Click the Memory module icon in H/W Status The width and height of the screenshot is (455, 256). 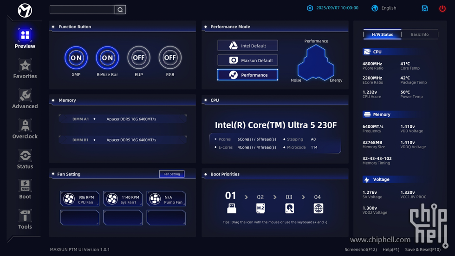[367, 114]
